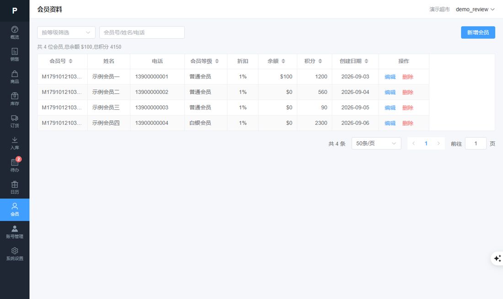Open the 按等级筛选 level filter dropdown
Viewport: 503px width, 299px height.
(66, 33)
